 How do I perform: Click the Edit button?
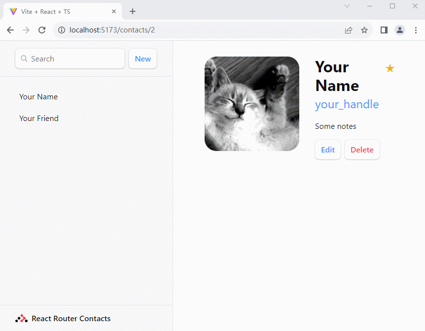click(328, 150)
